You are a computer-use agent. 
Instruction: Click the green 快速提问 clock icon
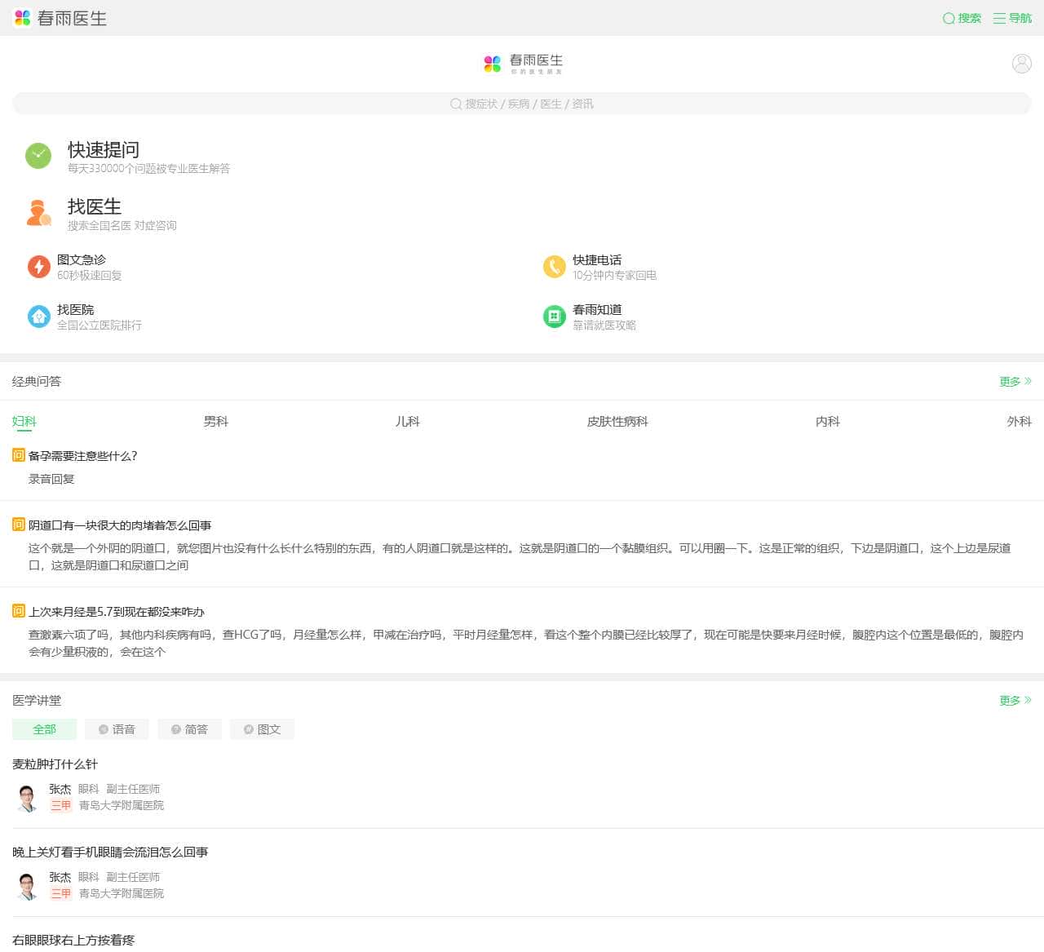[38, 156]
